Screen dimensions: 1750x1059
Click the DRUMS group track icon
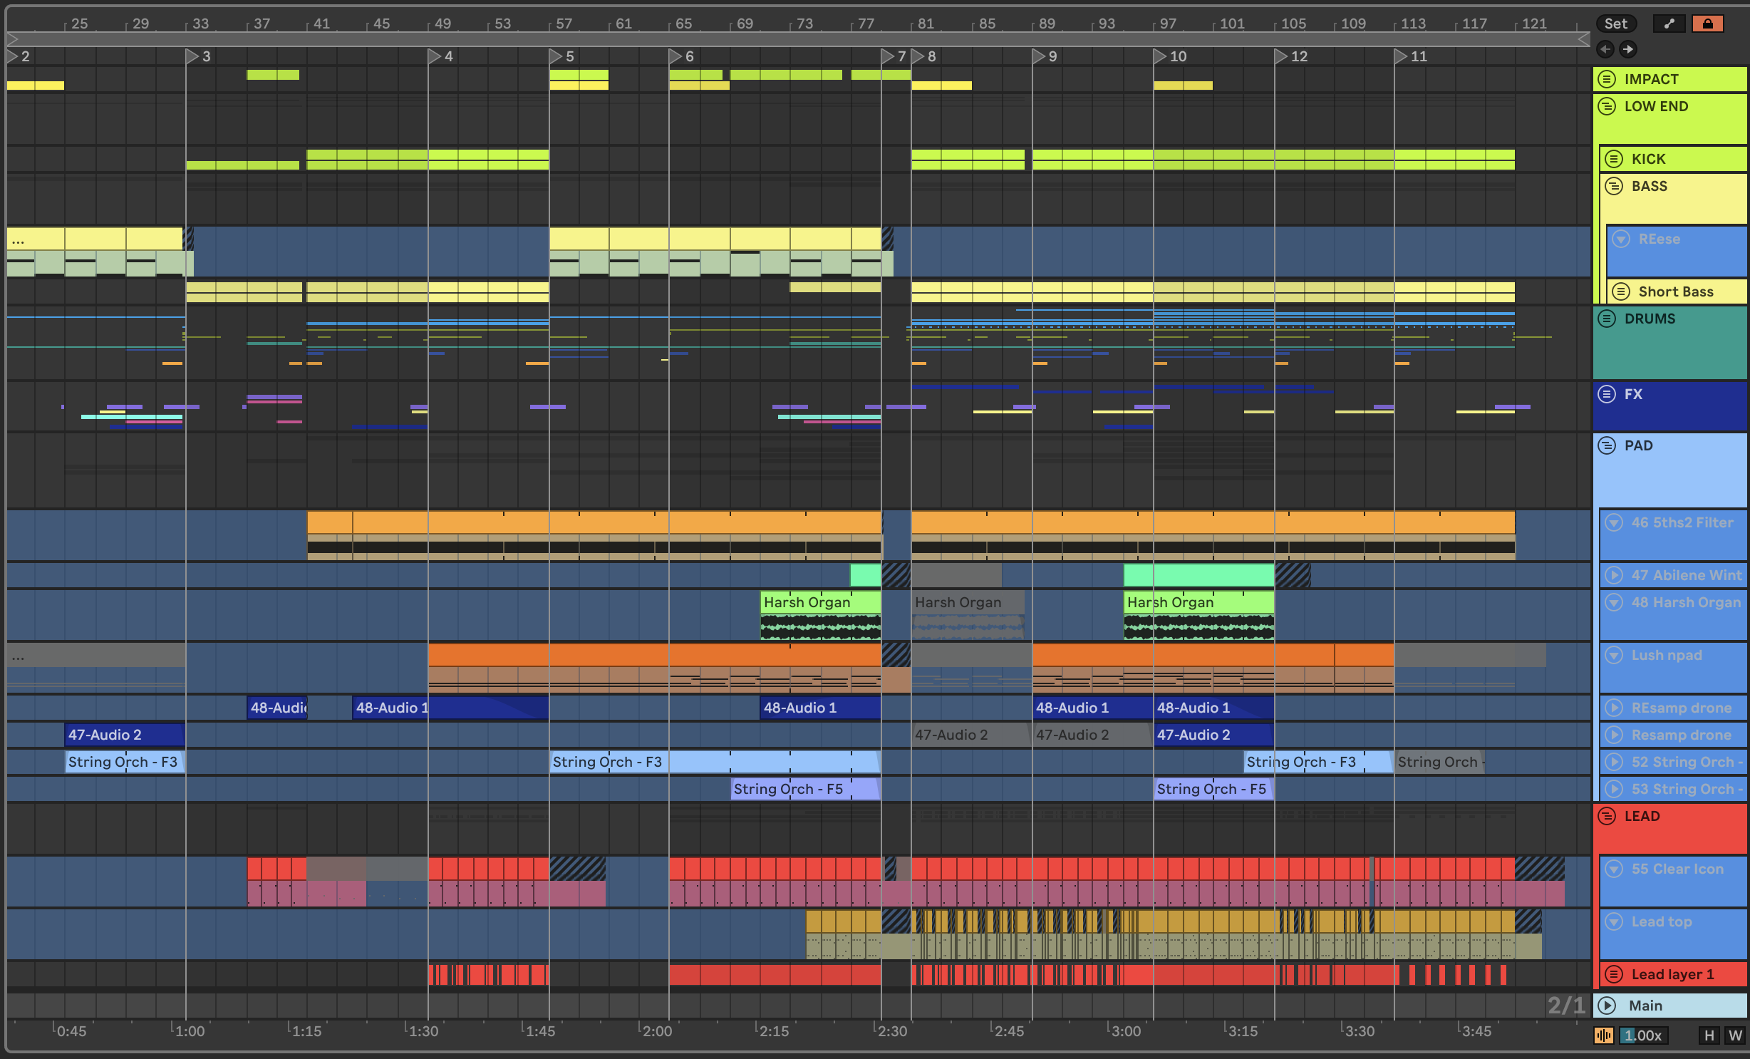pyautogui.click(x=1607, y=319)
